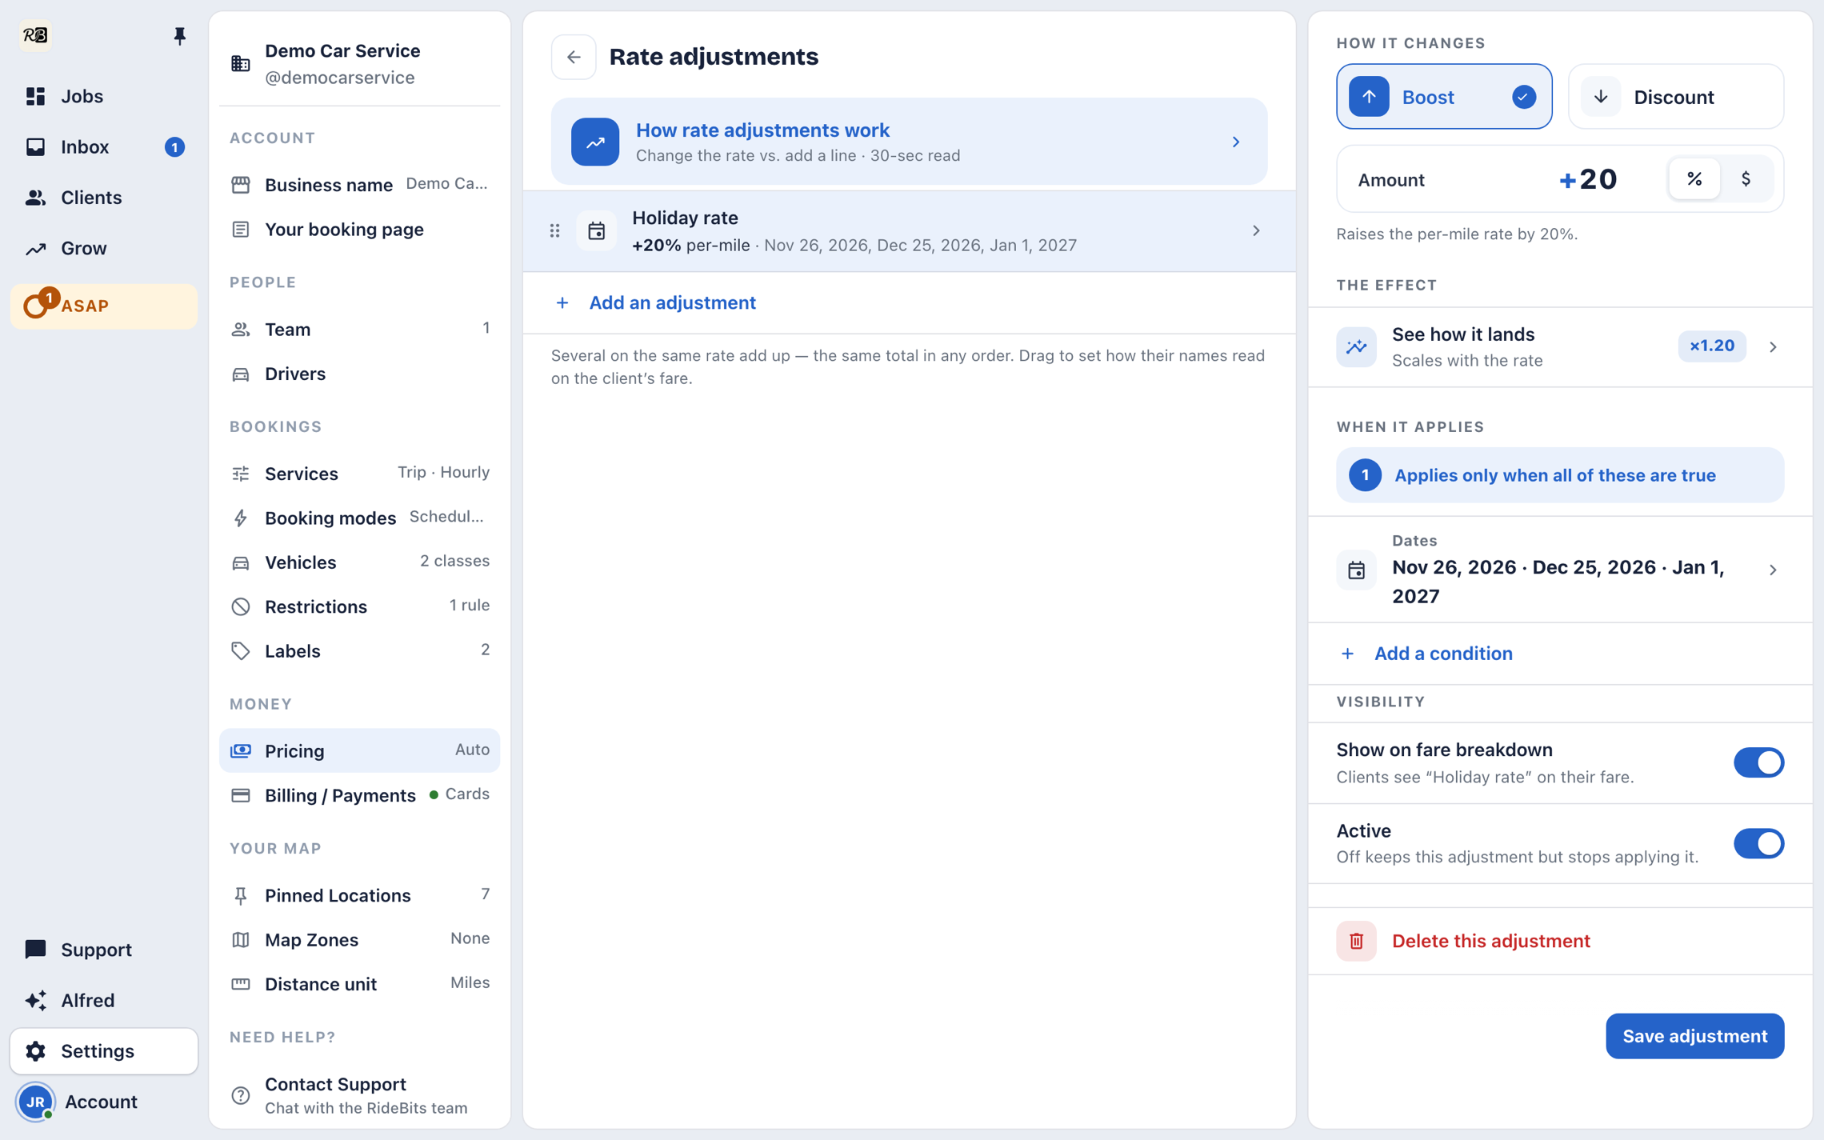The image size is (1824, 1140).
Task: Click the ×1.20 multiplier badge
Action: (1711, 346)
